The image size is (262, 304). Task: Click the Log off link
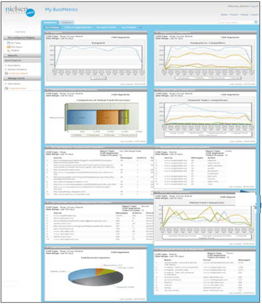(254, 6)
